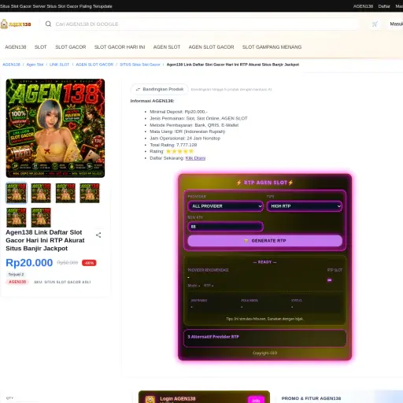
Task: Click the Daftar link in top bar
Action: coord(384,6)
